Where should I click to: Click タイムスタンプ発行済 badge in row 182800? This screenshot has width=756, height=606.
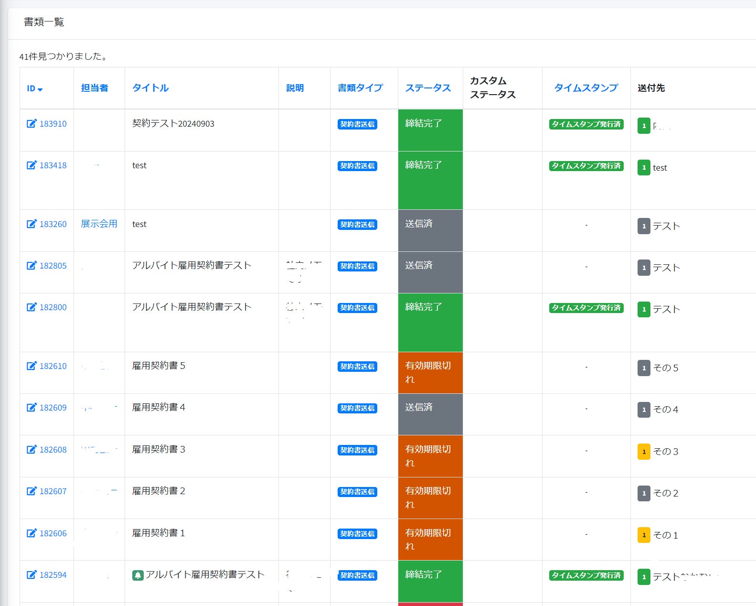586,308
